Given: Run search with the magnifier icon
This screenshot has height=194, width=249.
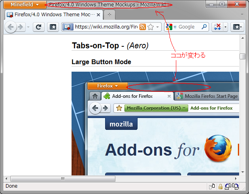Looking at the screenshot, I should (204, 27).
